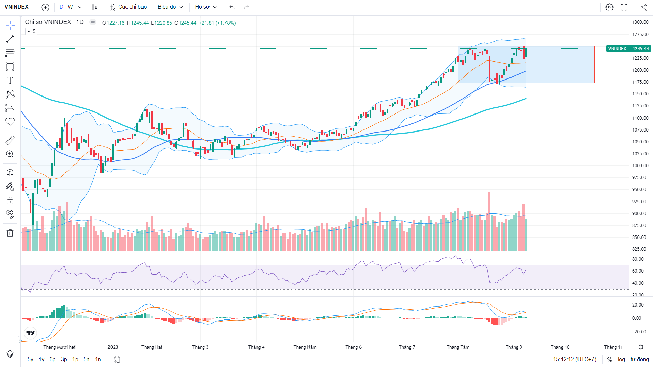This screenshot has height=367, width=653.
Task: Click the TradingView logo
Action: (x=31, y=333)
